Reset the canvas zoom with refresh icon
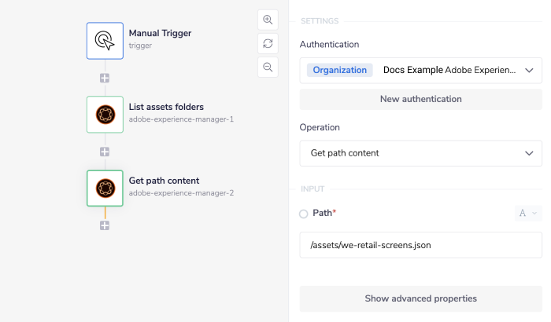 coord(268,44)
